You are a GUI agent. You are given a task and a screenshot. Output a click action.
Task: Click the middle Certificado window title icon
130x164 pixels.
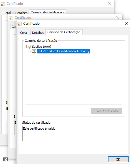coord(11,18)
